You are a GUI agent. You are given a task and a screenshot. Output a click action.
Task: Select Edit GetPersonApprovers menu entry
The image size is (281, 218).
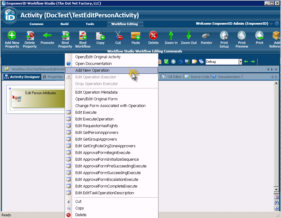coord(97,133)
